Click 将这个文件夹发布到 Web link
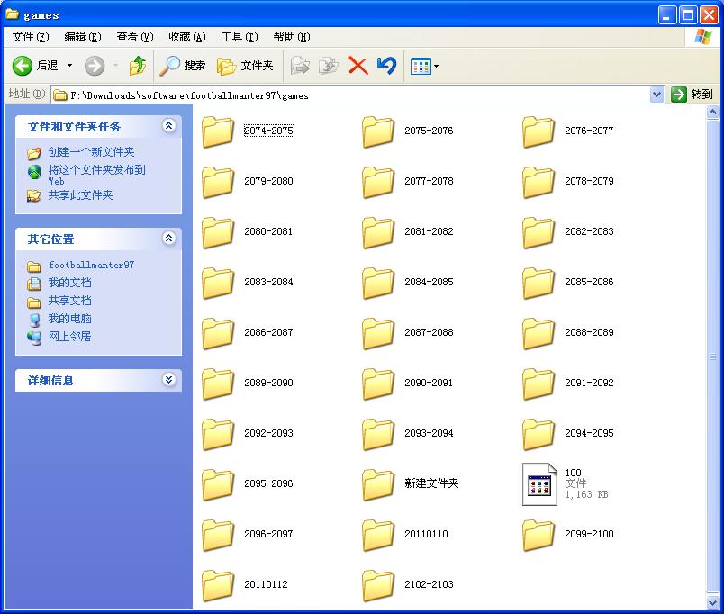The height and width of the screenshot is (614, 724). [97, 175]
